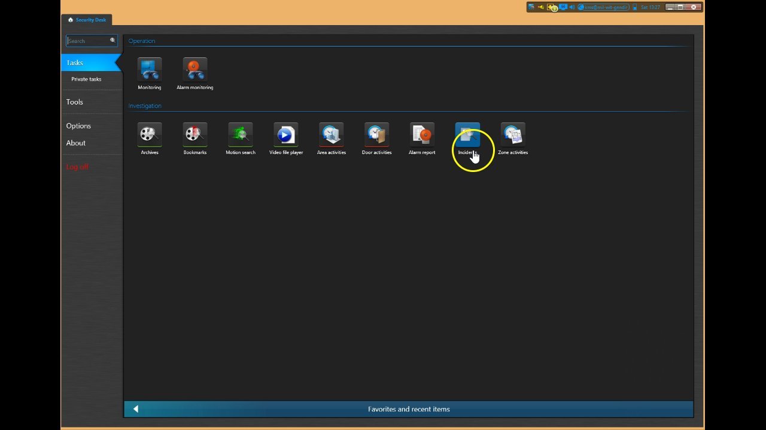Click the magnifier icon in the Search box
The height and width of the screenshot is (430, 766).
point(112,41)
